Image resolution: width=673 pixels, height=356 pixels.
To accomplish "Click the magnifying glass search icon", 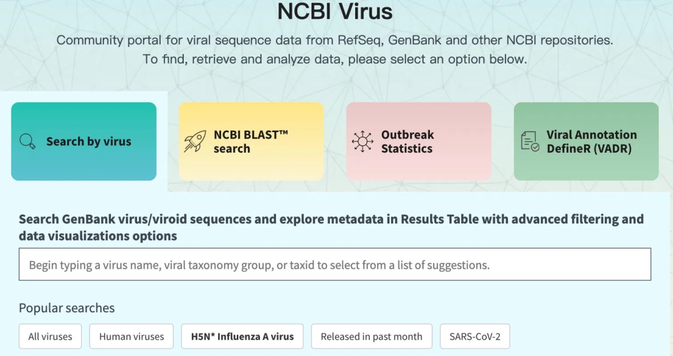I will pos(27,142).
